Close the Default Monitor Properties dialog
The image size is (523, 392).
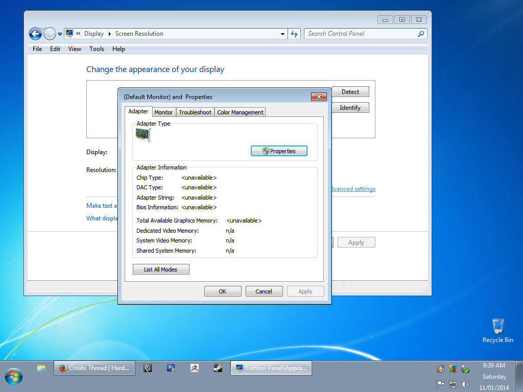[x=319, y=96]
